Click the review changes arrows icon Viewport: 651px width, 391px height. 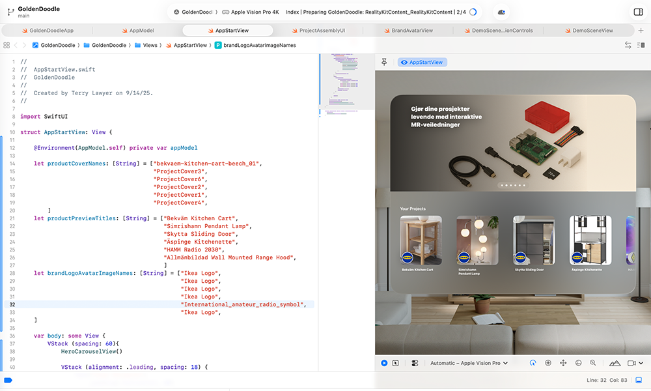click(x=628, y=46)
